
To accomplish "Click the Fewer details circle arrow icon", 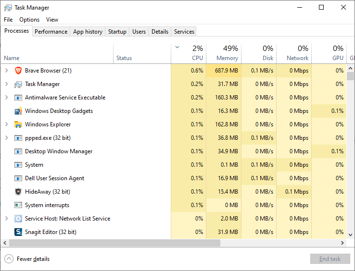I will [x=9, y=259].
